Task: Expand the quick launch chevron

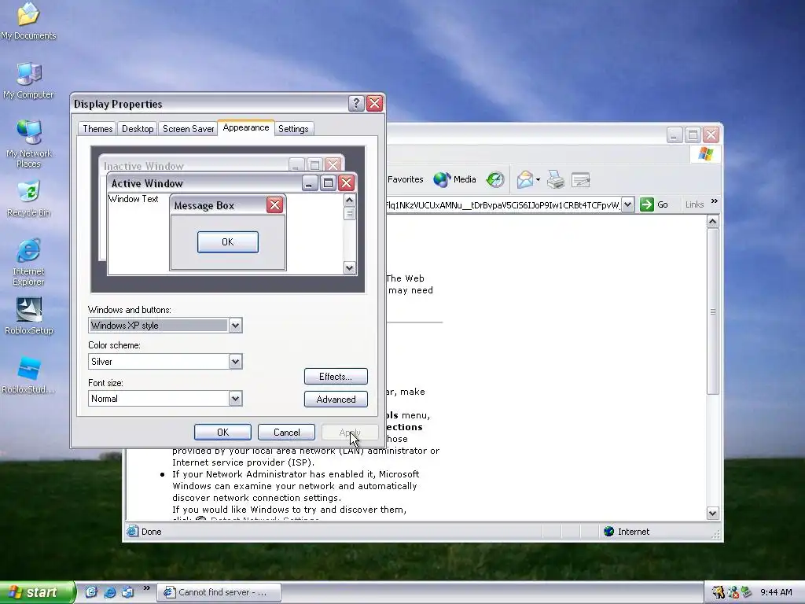Action: (146, 588)
